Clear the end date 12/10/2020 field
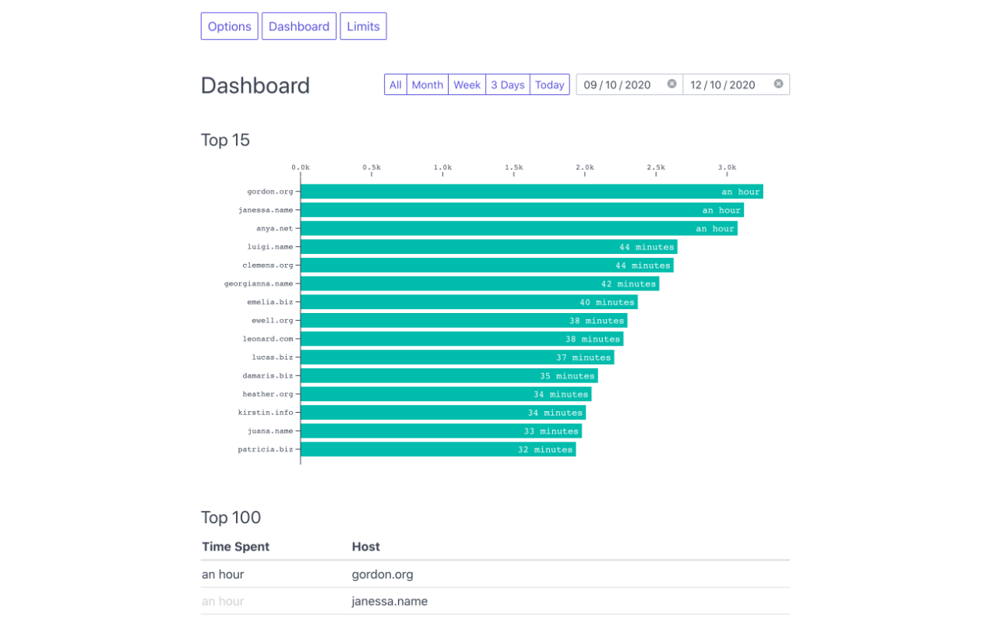The width and height of the screenshot is (997, 623). click(x=778, y=84)
